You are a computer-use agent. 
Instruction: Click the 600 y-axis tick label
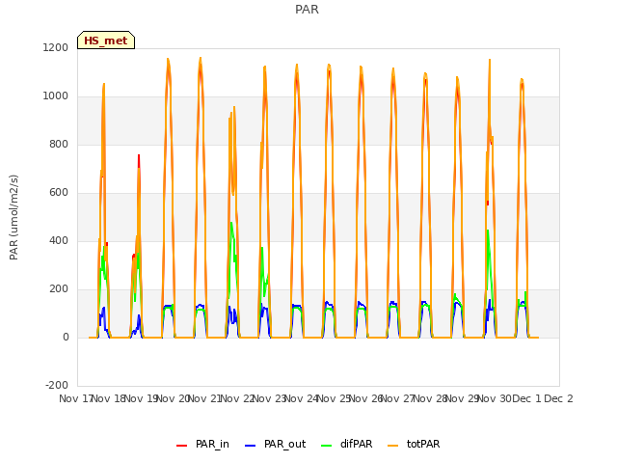coord(59,193)
